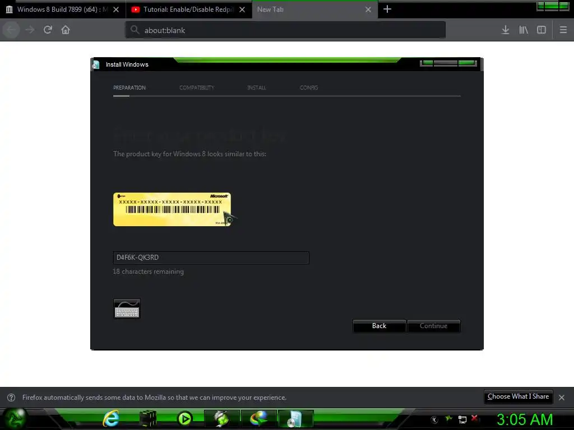Open the Firefox downloads panel
Screen dimensions: 574x430
505,30
